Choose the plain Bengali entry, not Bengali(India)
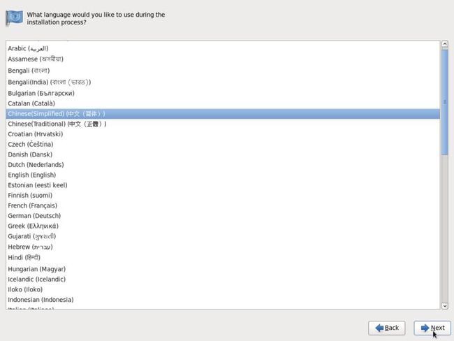The image size is (454, 341). (x=223, y=71)
